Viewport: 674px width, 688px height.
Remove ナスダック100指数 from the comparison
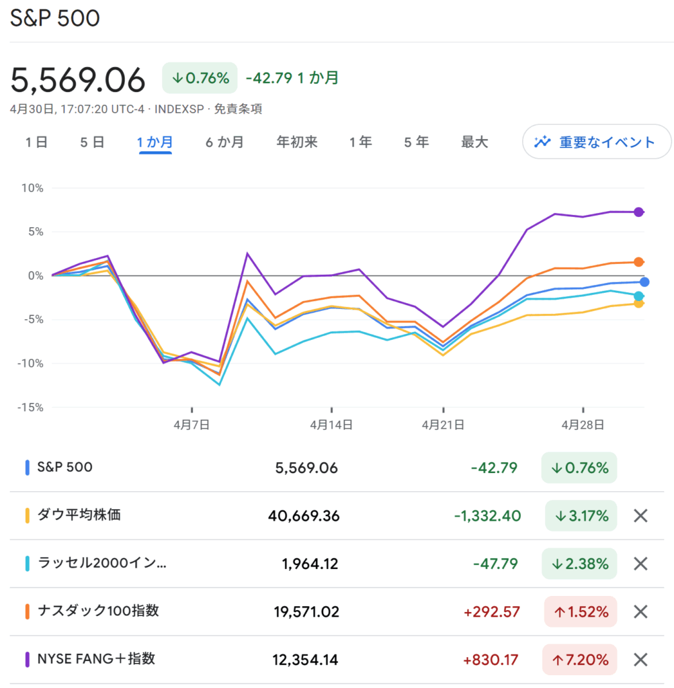tap(640, 611)
